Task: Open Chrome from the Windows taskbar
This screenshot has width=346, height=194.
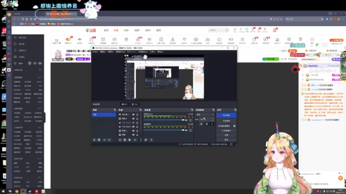Action: point(16,191)
